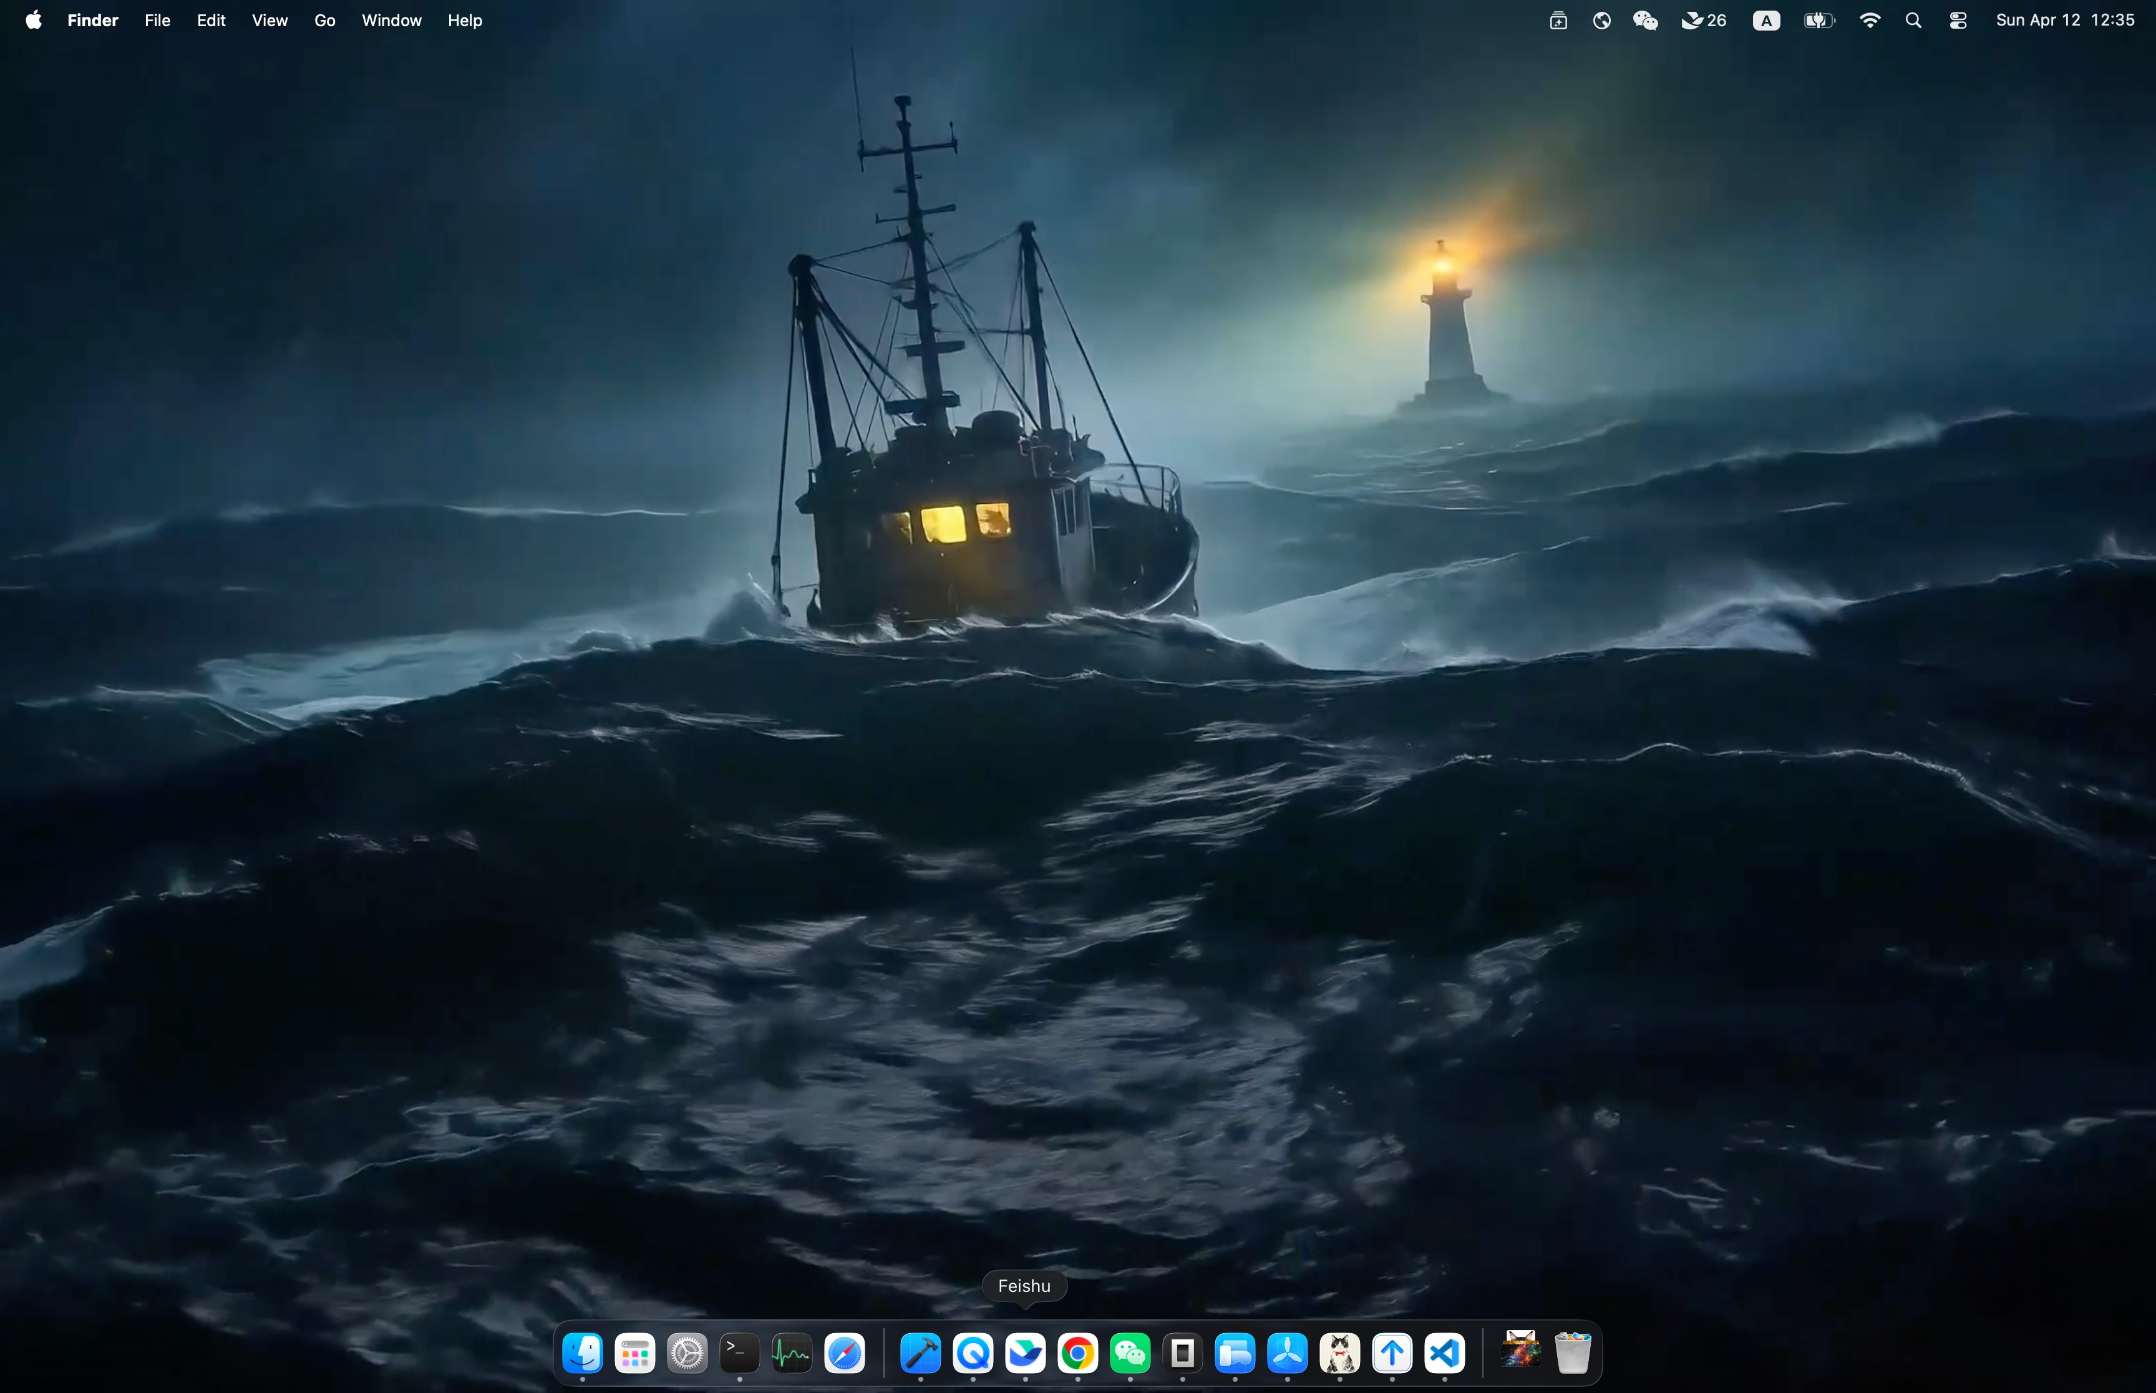Click the Feishu icon in dock
2156x1393 pixels.
1025,1353
